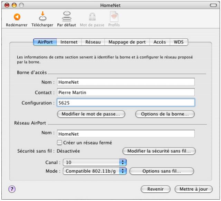This screenshot has width=221, height=201.
Task: Click the Réseau AirPort section heading
Action: pos(30,123)
